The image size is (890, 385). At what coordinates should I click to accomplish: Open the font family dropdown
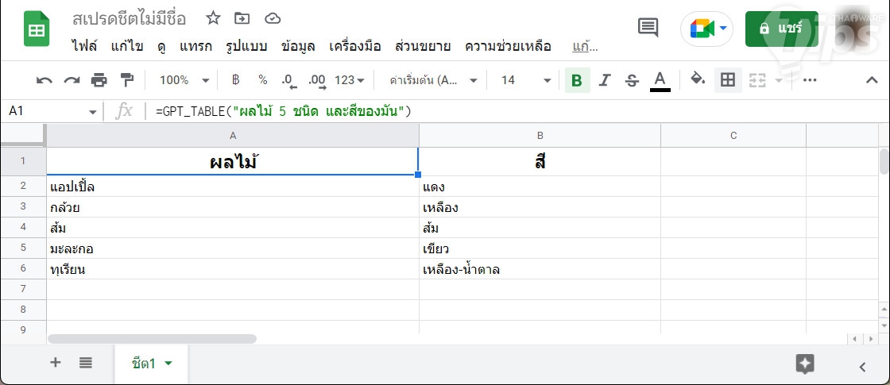433,80
